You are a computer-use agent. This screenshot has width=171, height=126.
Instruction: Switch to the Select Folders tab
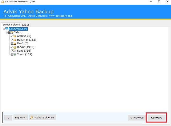click(x=11, y=25)
